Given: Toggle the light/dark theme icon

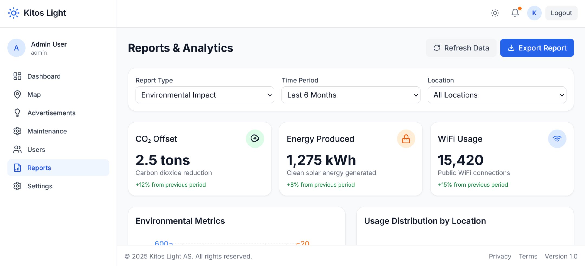Looking at the screenshot, I should click(x=495, y=13).
